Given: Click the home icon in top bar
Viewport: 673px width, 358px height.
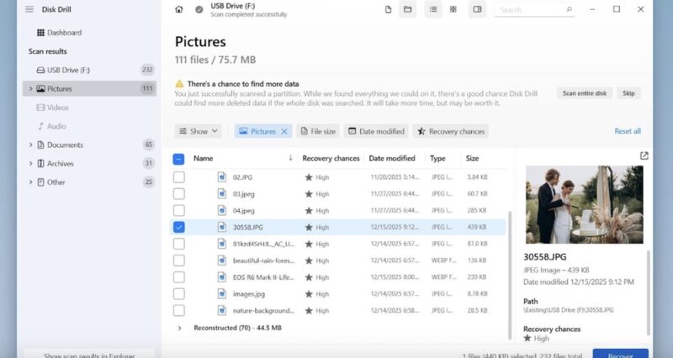Looking at the screenshot, I should (178, 10).
